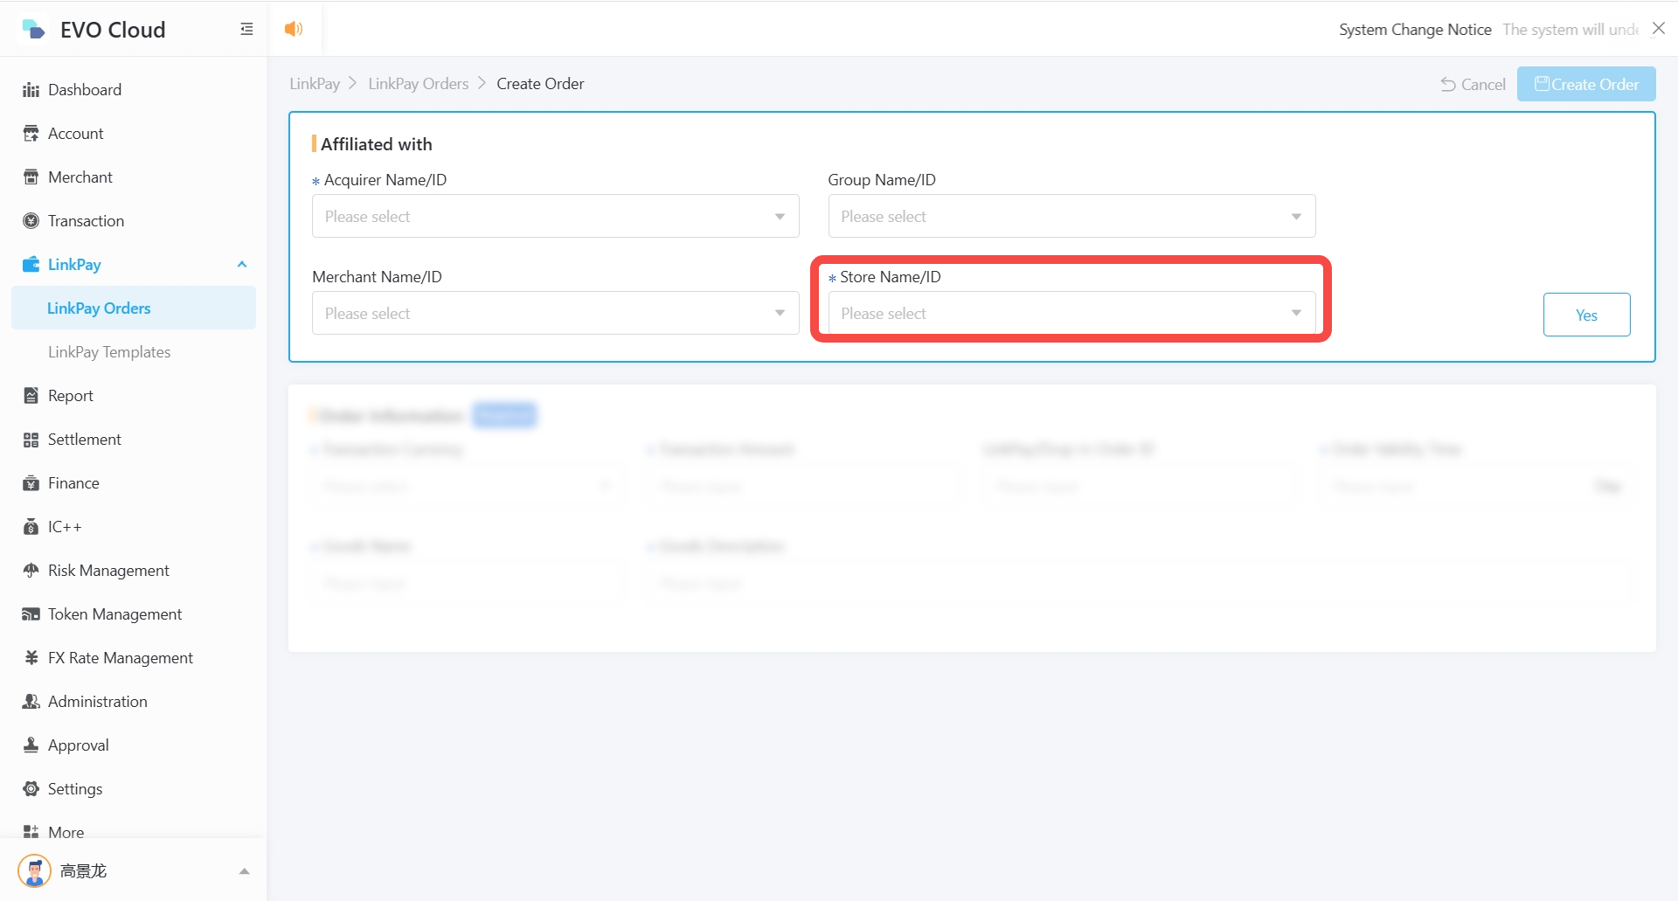
Task: Open the Acquirer Name/ID dropdown
Action: [555, 217]
